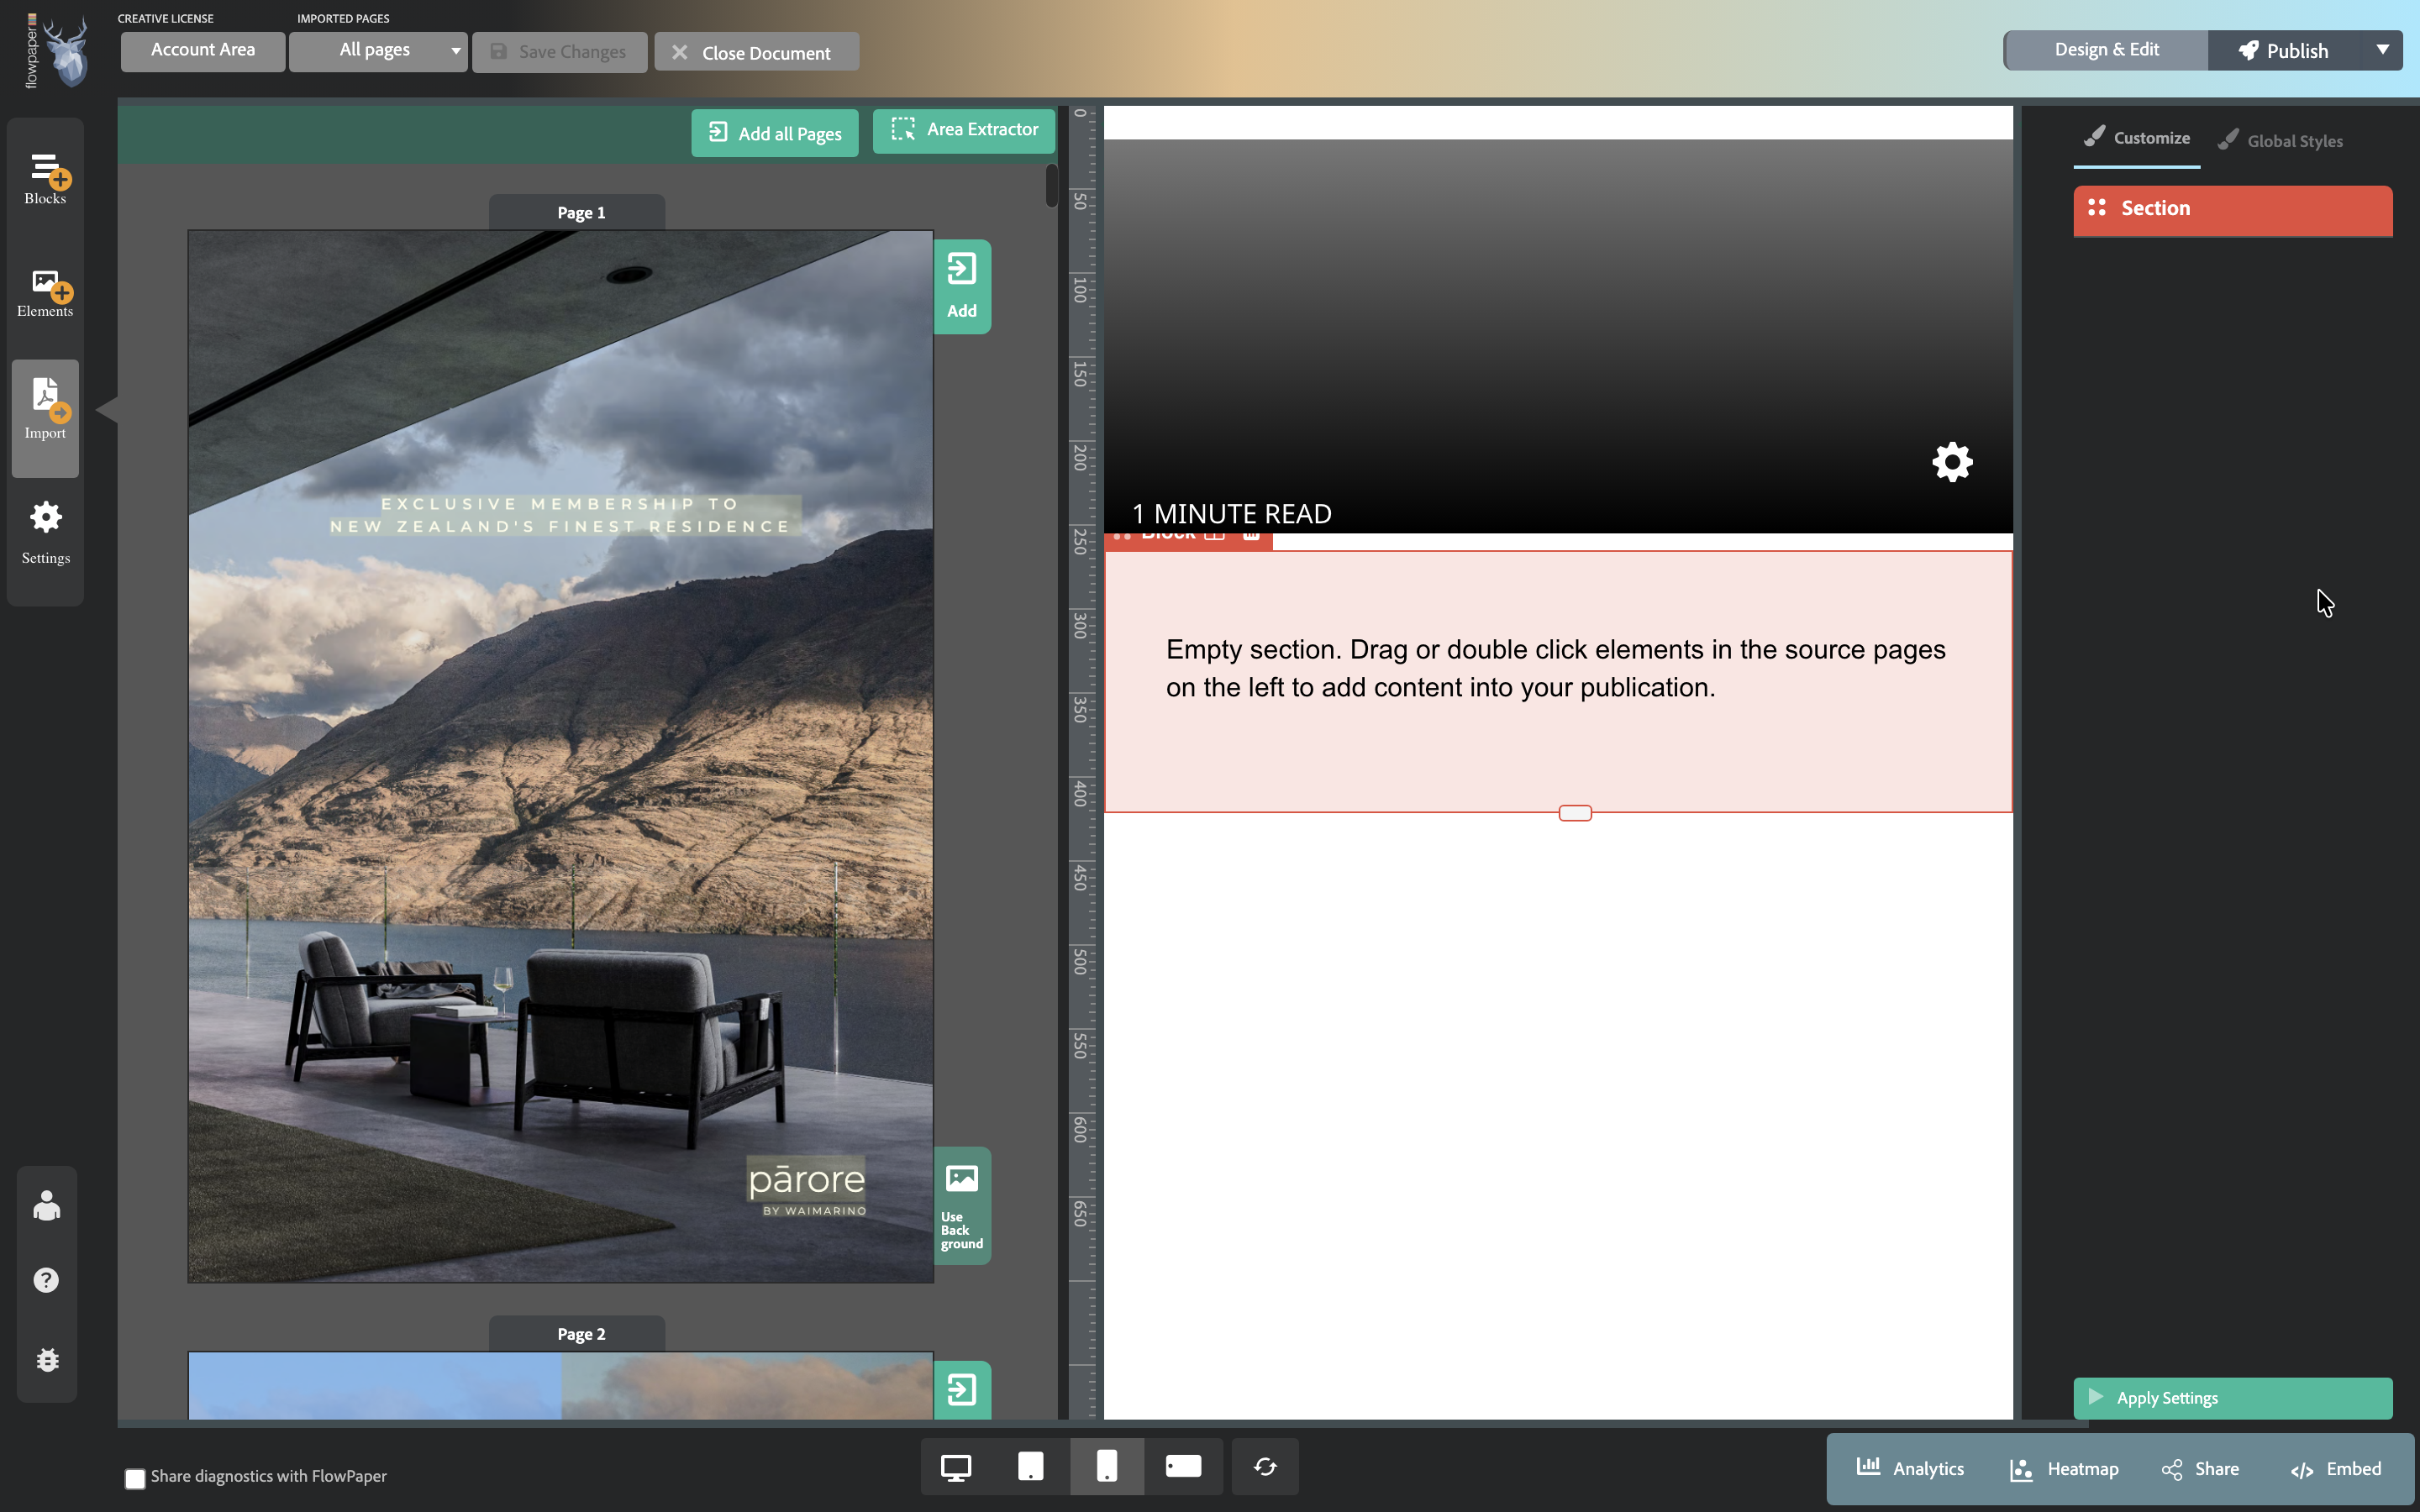Click the section bottom resize handle
Viewport: 2420px width, 1512px height.
click(1575, 813)
